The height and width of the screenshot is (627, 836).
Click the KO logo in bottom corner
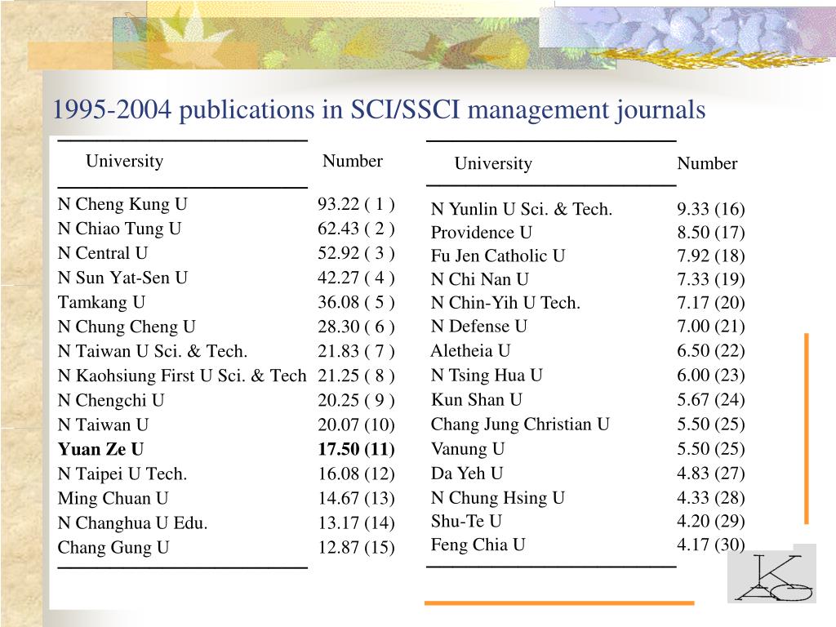pos(772,578)
